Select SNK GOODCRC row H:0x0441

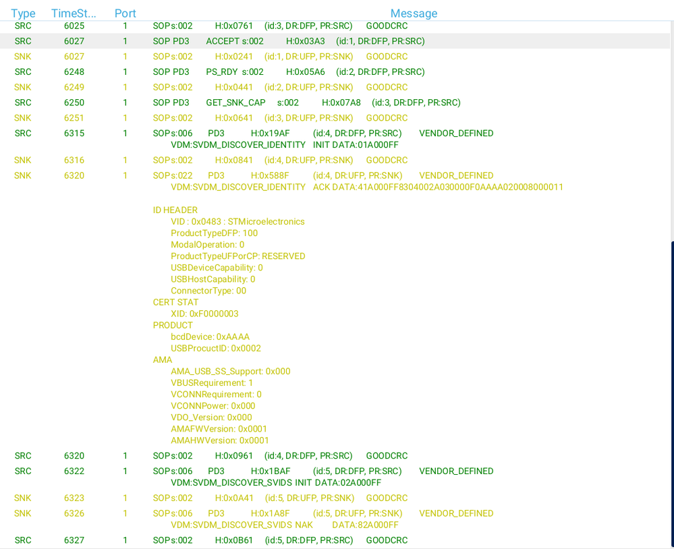point(335,87)
